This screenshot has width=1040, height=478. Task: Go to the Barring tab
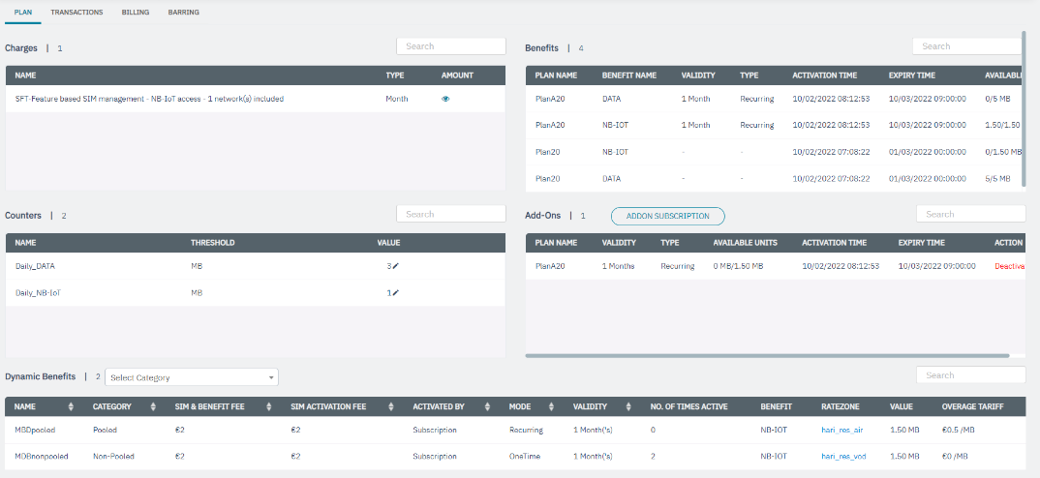(x=183, y=13)
